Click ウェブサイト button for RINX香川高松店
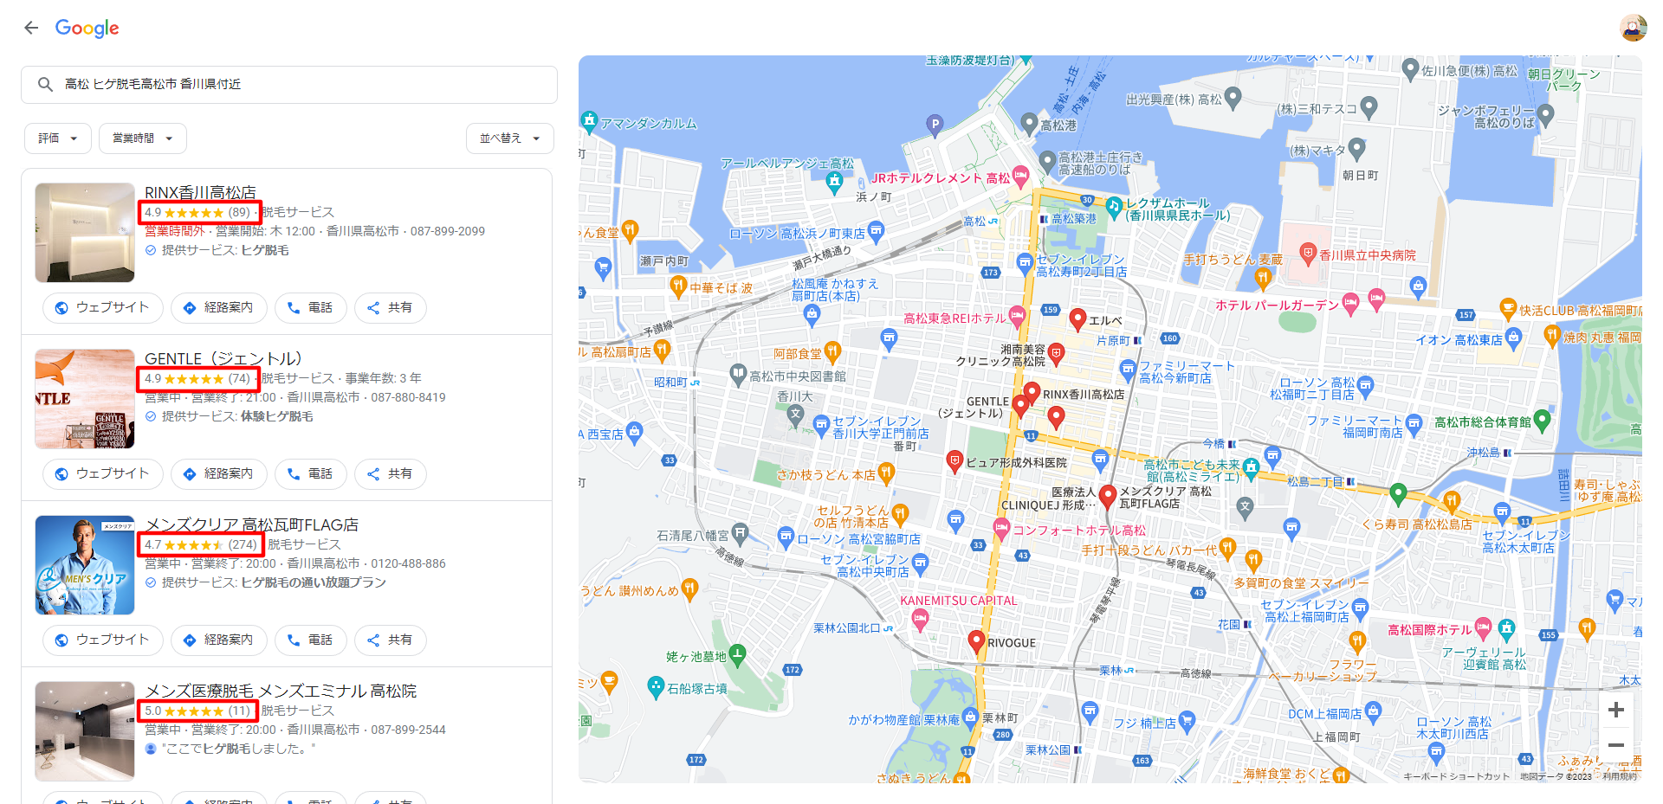The height and width of the screenshot is (804, 1663). tap(103, 307)
